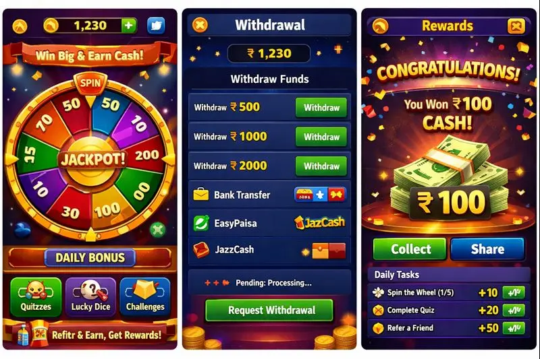
Task: Choose the JazzCash payment row
Action: click(x=269, y=250)
